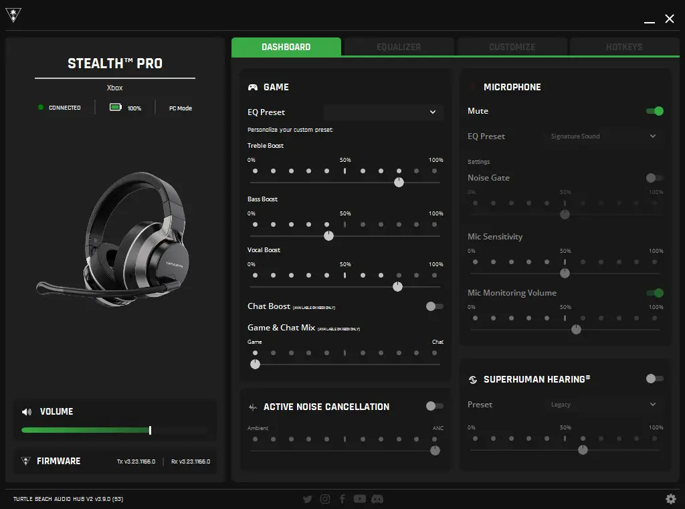Click the Stealth Pro headset image

point(114,239)
